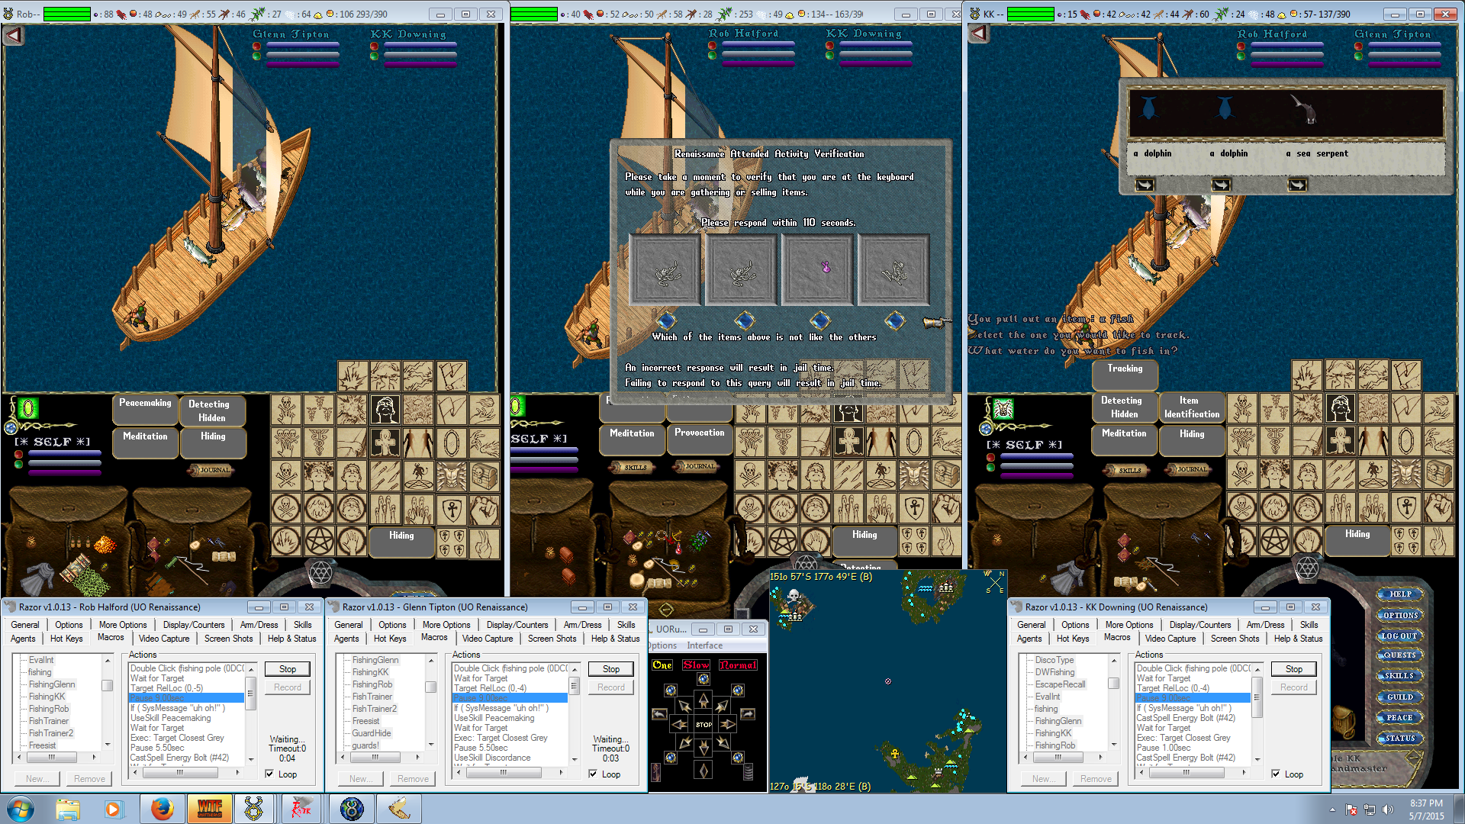Click GUILD on KK's paperdoll
The width and height of the screenshot is (1465, 824).
tap(1399, 697)
